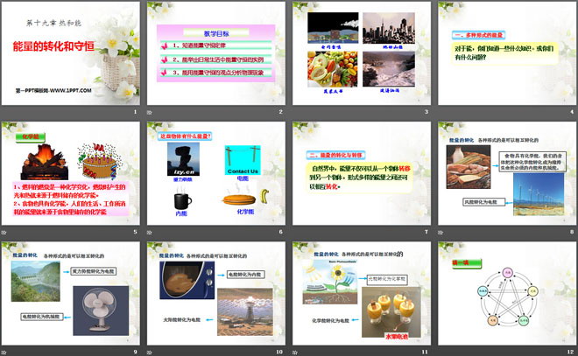The image size is (578, 356).
Task: Select slide 11 with the fruit battery
Action: point(362,293)
